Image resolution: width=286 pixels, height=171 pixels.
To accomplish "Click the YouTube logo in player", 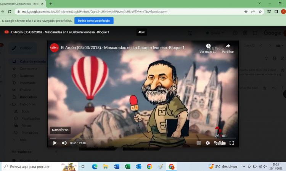I will coord(220,143).
